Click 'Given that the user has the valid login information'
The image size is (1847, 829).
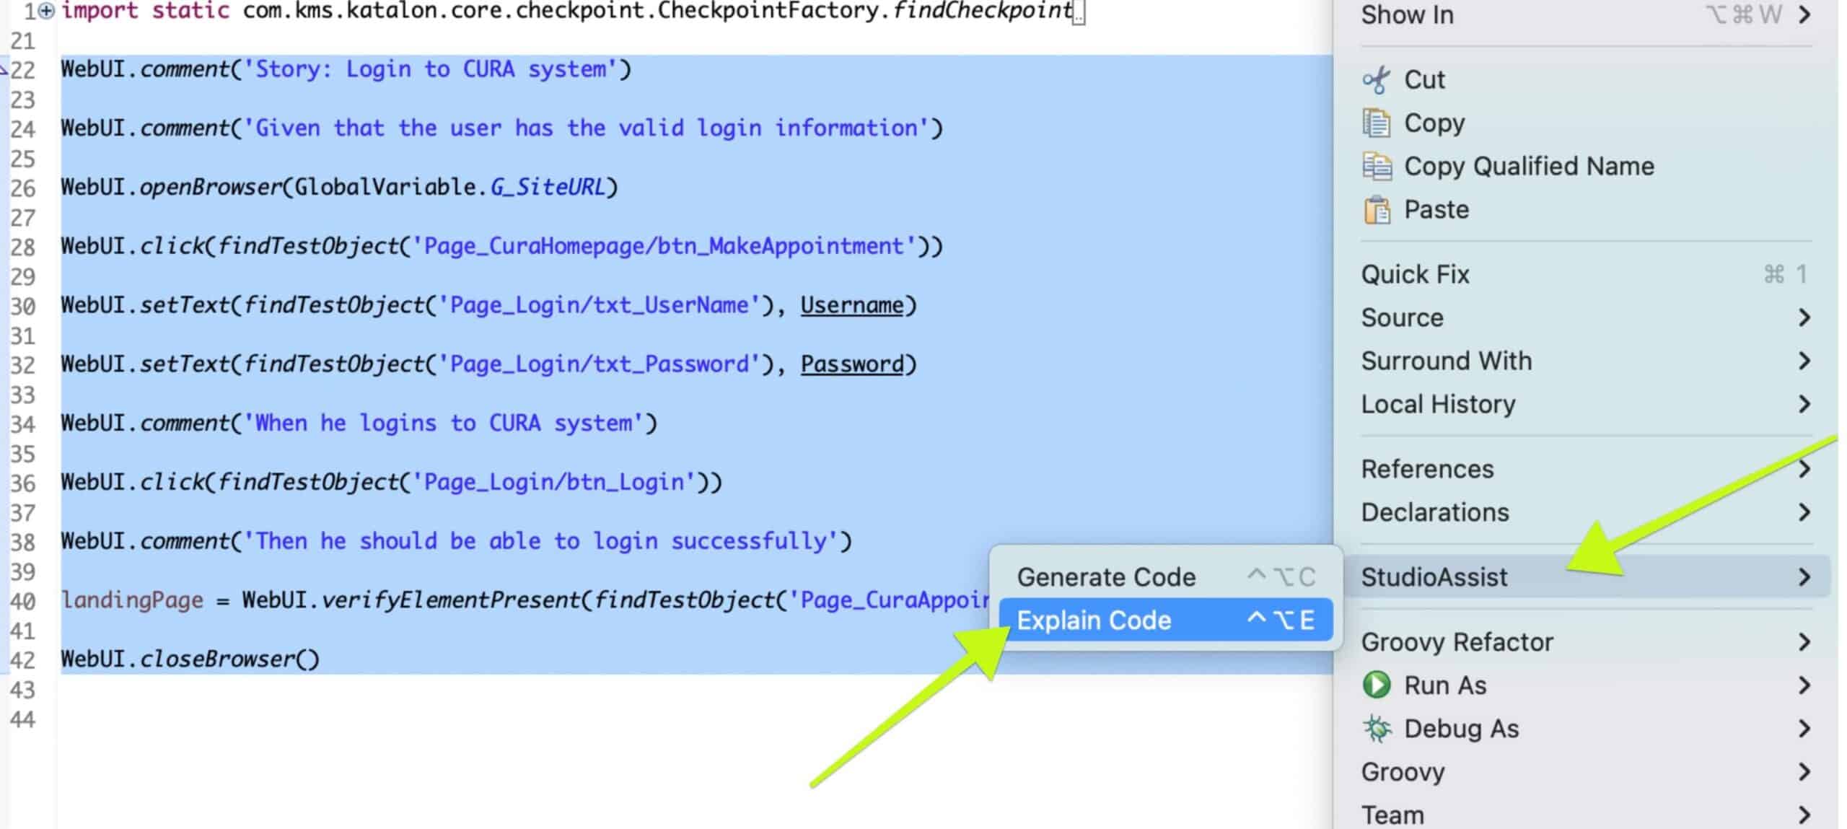tap(587, 128)
